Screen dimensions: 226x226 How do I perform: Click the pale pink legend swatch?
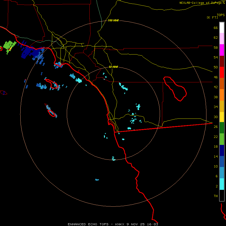tap(222, 38)
